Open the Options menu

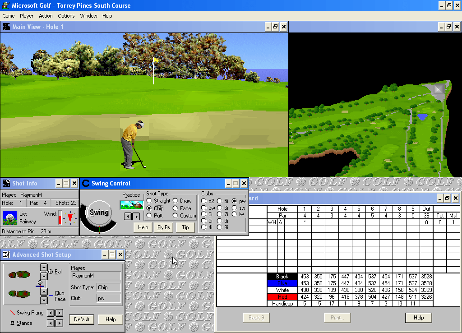coord(66,16)
